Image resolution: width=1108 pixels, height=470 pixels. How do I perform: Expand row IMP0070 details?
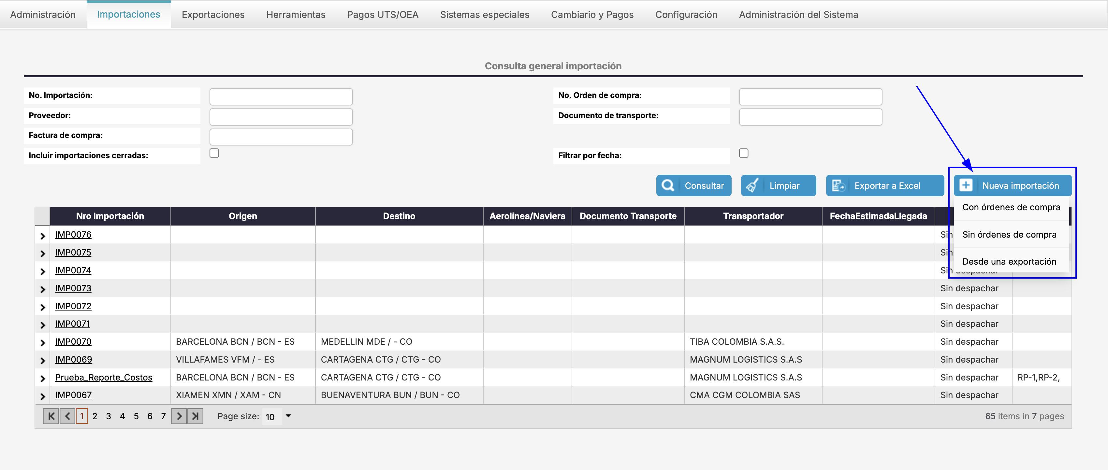tap(43, 343)
